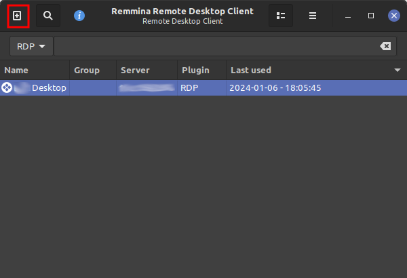Toggle sort arrow in Last used header
Screen dimensions: 407x278
pyautogui.click(x=398, y=70)
